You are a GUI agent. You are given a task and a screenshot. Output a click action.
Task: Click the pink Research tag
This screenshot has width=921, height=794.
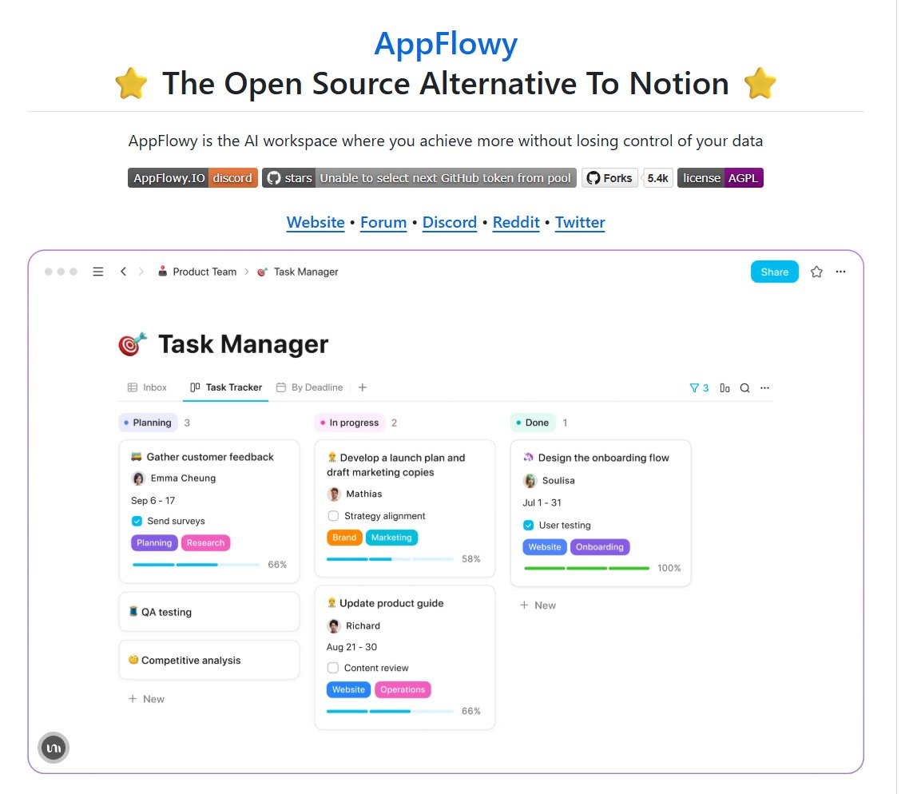point(205,542)
